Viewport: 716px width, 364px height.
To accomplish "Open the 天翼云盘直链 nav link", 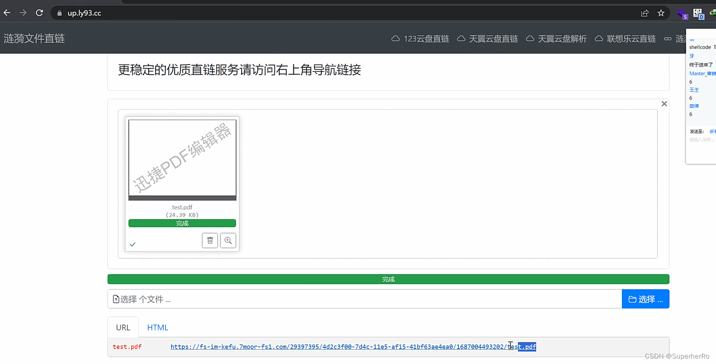I will pyautogui.click(x=487, y=39).
